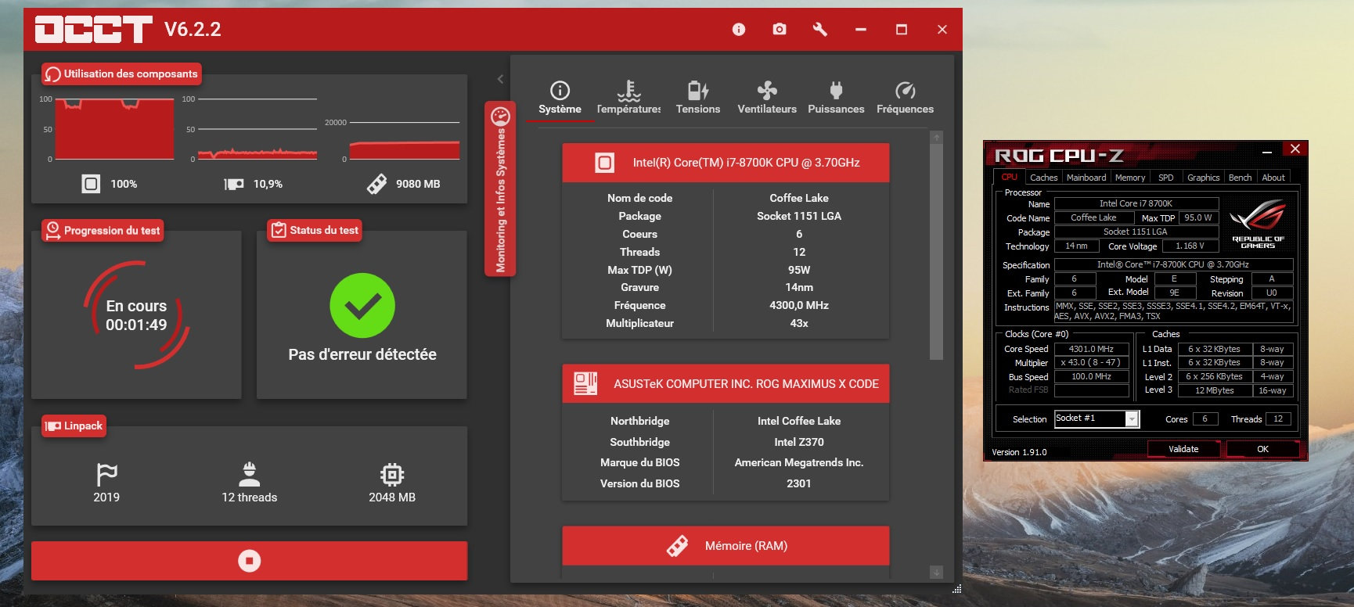Switch to the Système tab
This screenshot has height=607, width=1354.
click(560, 98)
